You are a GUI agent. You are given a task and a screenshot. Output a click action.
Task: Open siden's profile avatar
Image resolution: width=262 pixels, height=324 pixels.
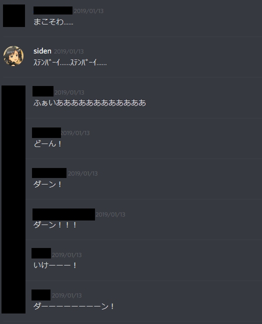[13, 56]
